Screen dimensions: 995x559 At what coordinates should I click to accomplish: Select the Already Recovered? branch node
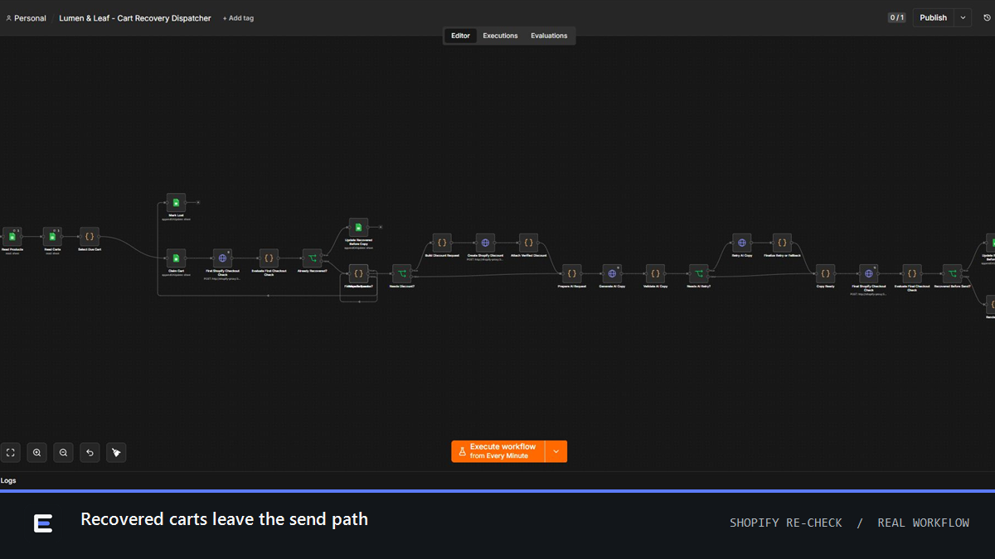tap(312, 258)
